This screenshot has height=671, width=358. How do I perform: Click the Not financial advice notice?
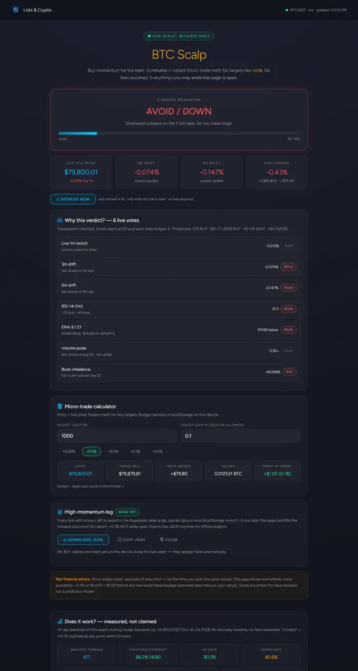[179, 585]
